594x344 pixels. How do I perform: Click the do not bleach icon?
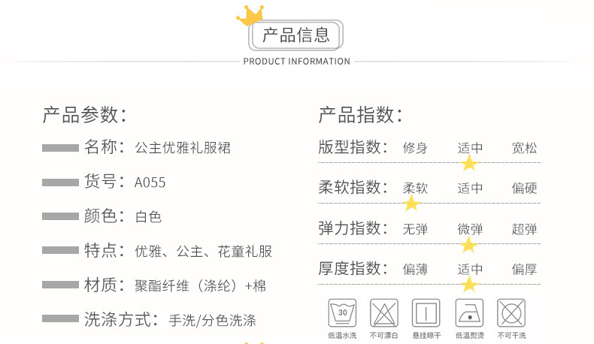(383, 312)
